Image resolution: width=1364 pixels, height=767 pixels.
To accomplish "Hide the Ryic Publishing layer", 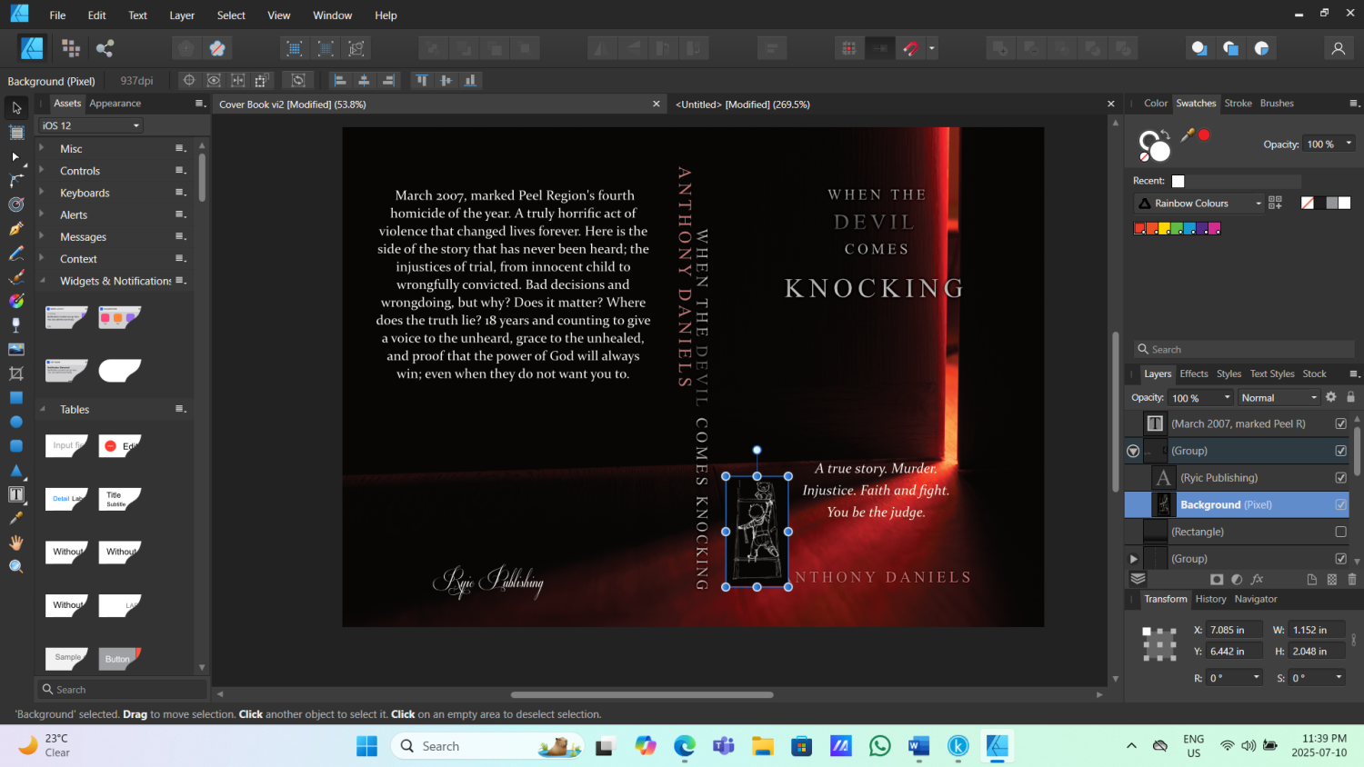I will (x=1340, y=478).
